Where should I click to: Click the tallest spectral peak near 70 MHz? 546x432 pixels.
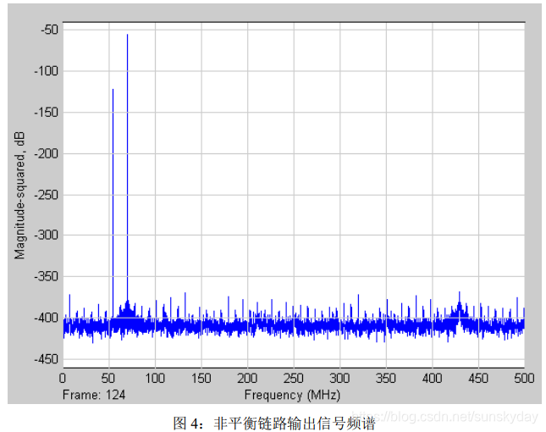pos(128,167)
